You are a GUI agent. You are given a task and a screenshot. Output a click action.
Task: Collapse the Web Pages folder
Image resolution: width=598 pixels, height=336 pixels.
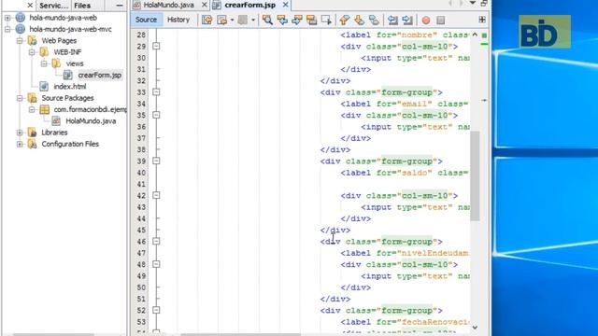(20, 40)
